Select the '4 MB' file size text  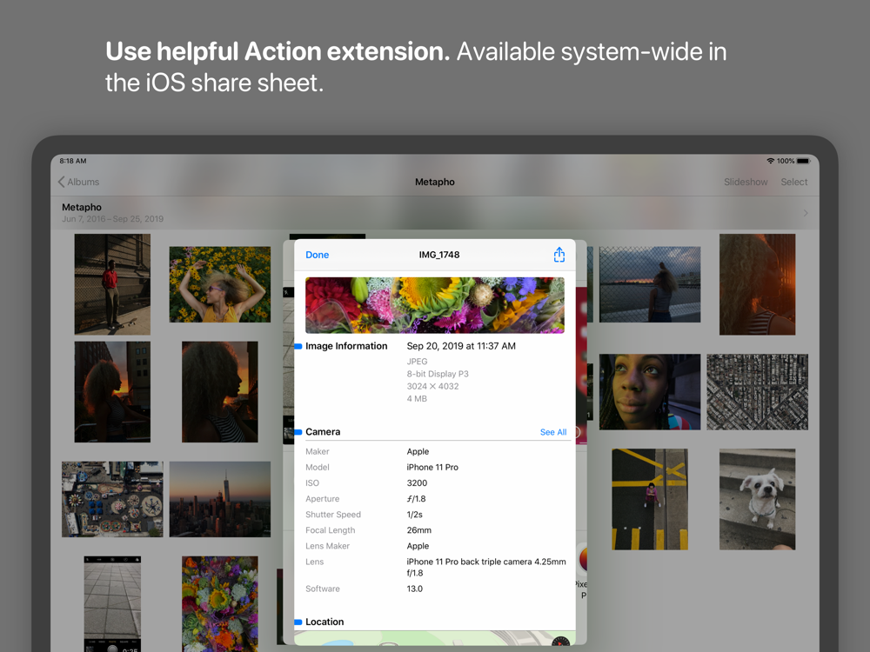417,399
